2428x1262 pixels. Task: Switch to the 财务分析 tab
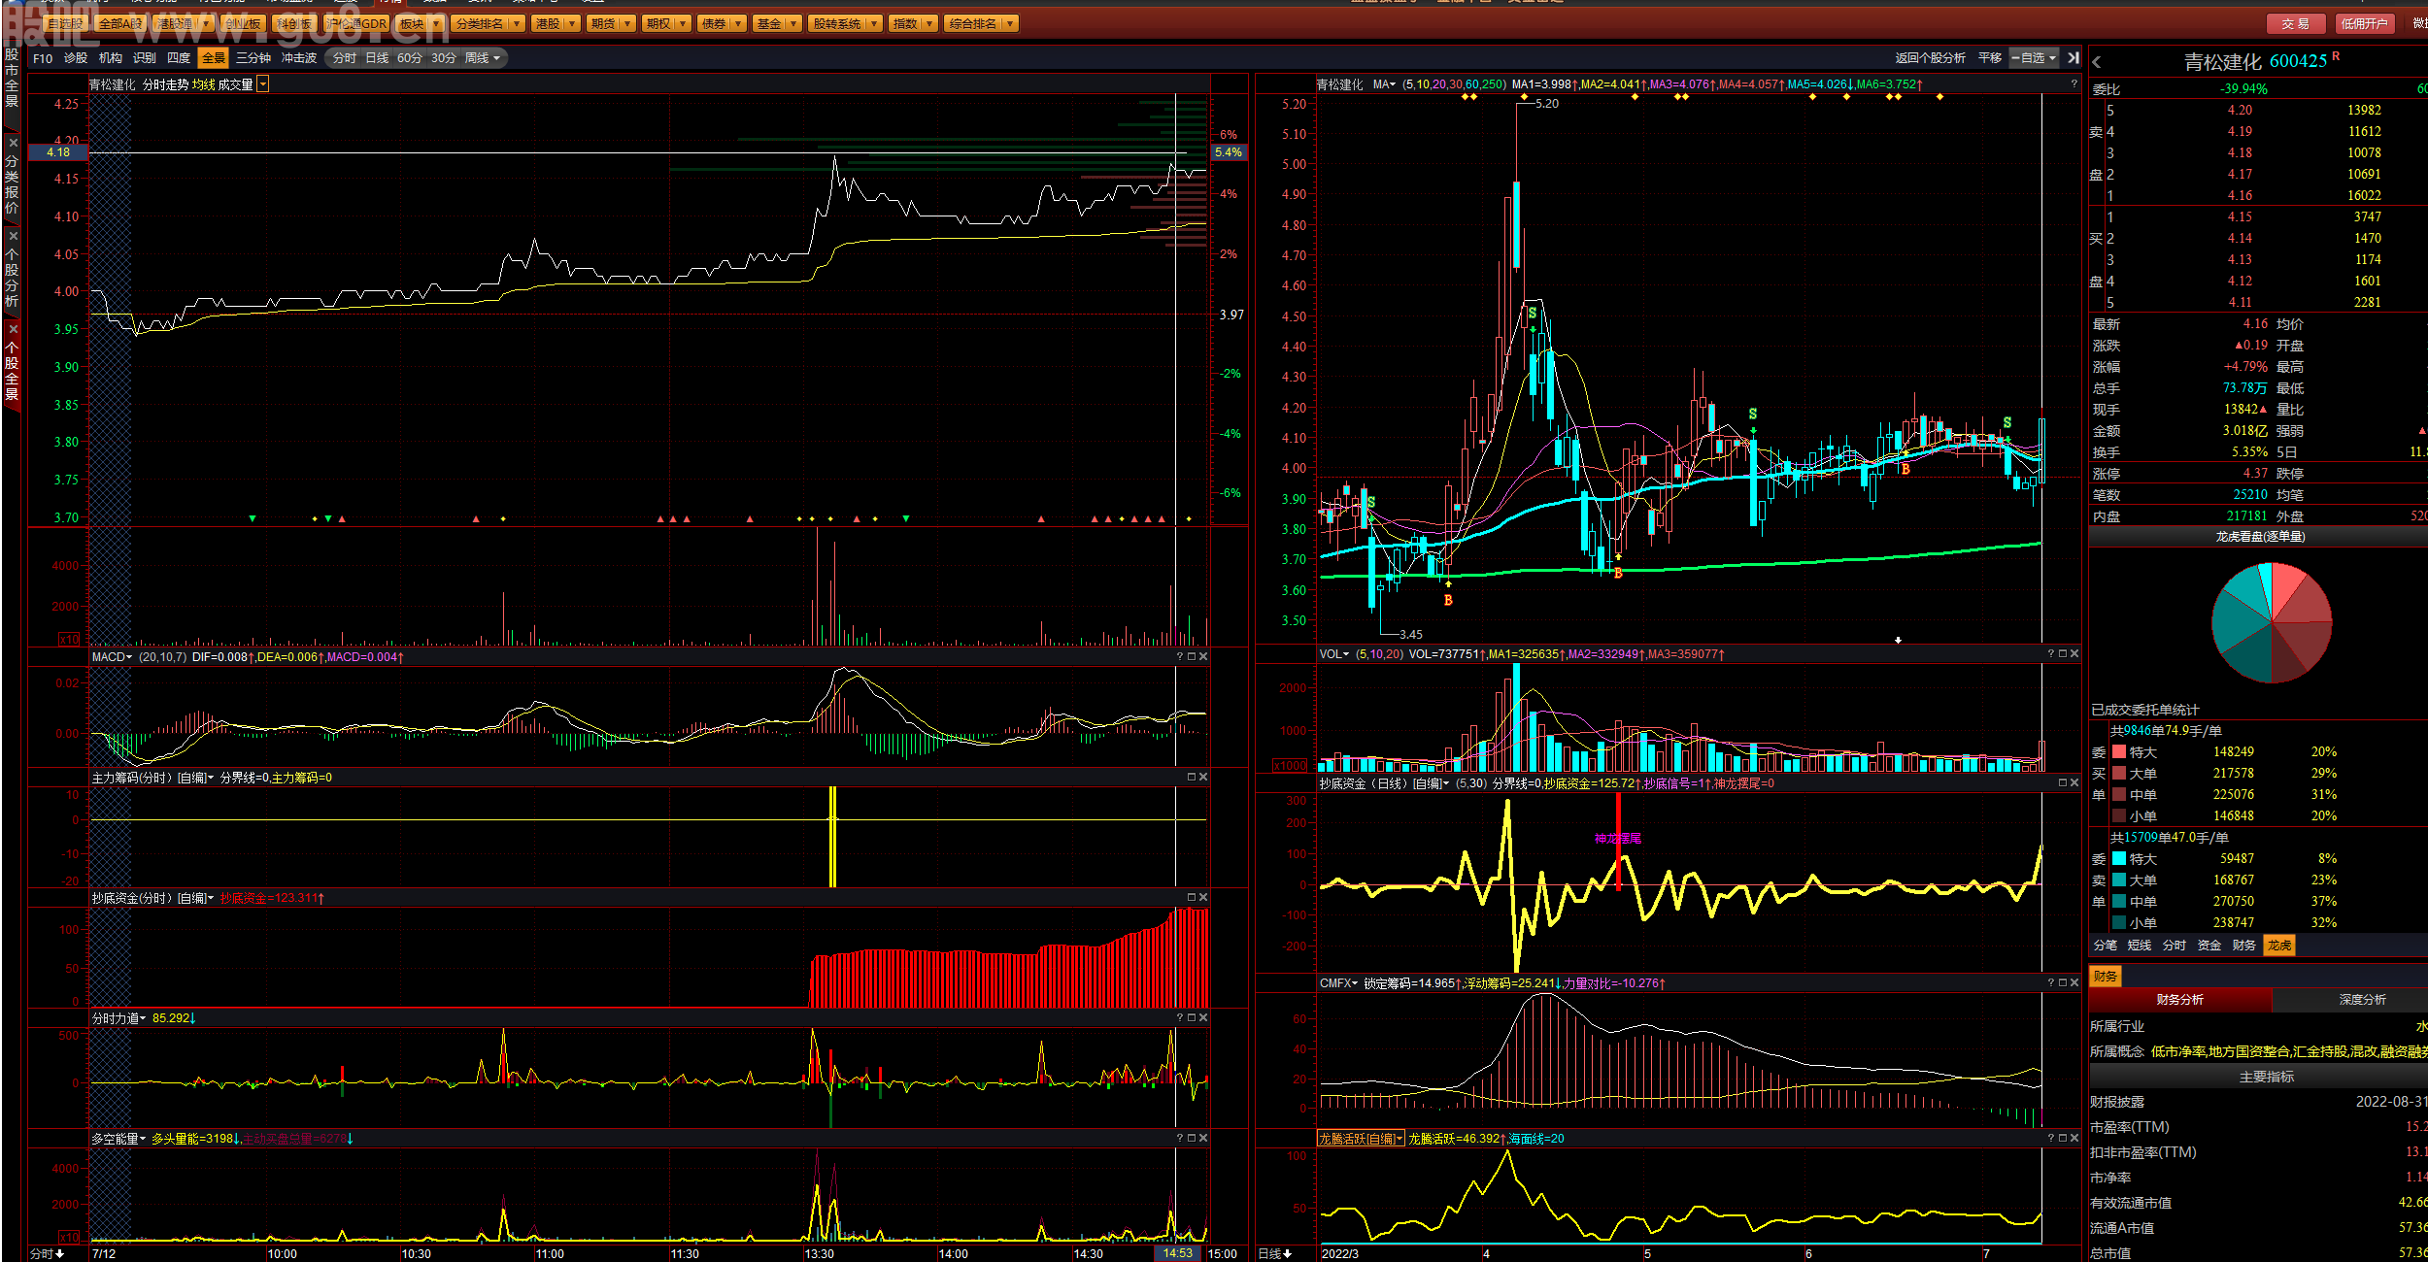[2179, 999]
